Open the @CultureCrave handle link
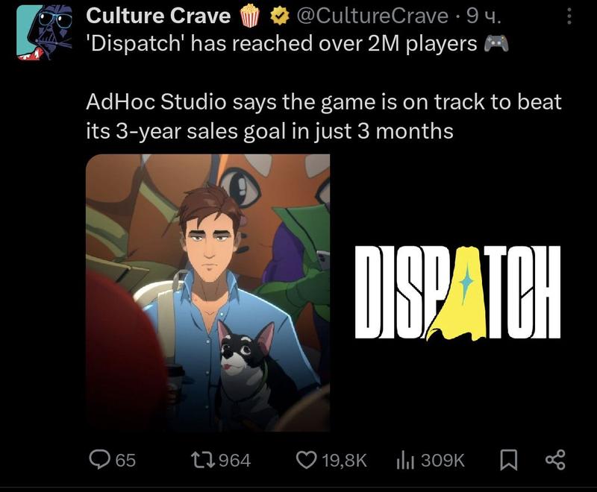This screenshot has height=492, width=597. [372, 16]
